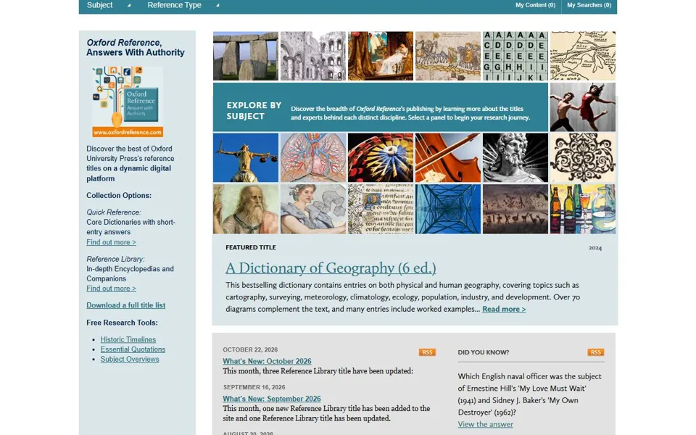Open A Dictionary of Geography (6 ed.) title
This screenshot has height=435, width=696.
(x=331, y=268)
